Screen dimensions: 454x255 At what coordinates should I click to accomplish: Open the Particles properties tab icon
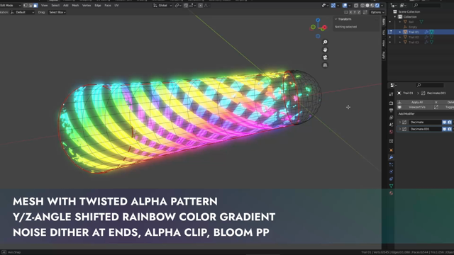(x=391, y=164)
